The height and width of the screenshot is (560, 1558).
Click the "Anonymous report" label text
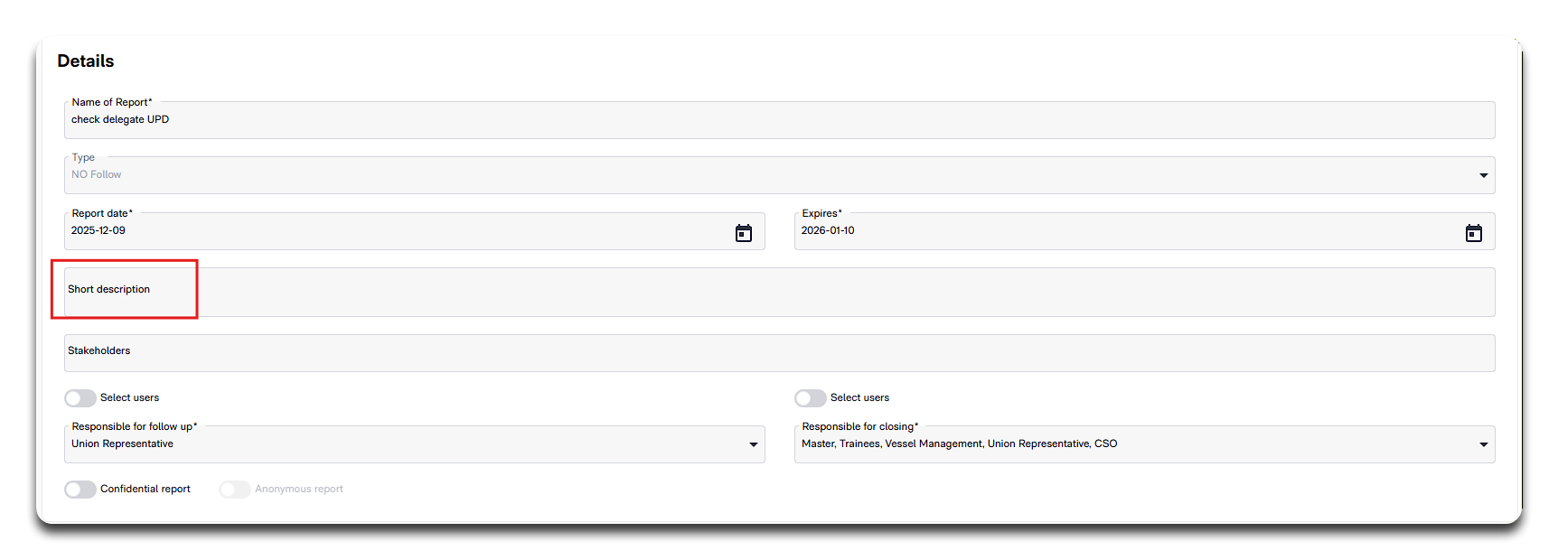coord(299,490)
